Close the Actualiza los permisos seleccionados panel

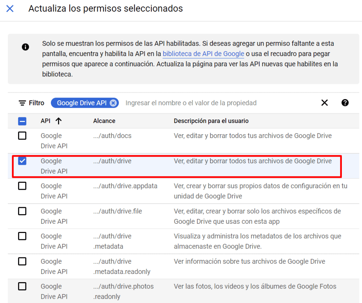pos(10,8)
